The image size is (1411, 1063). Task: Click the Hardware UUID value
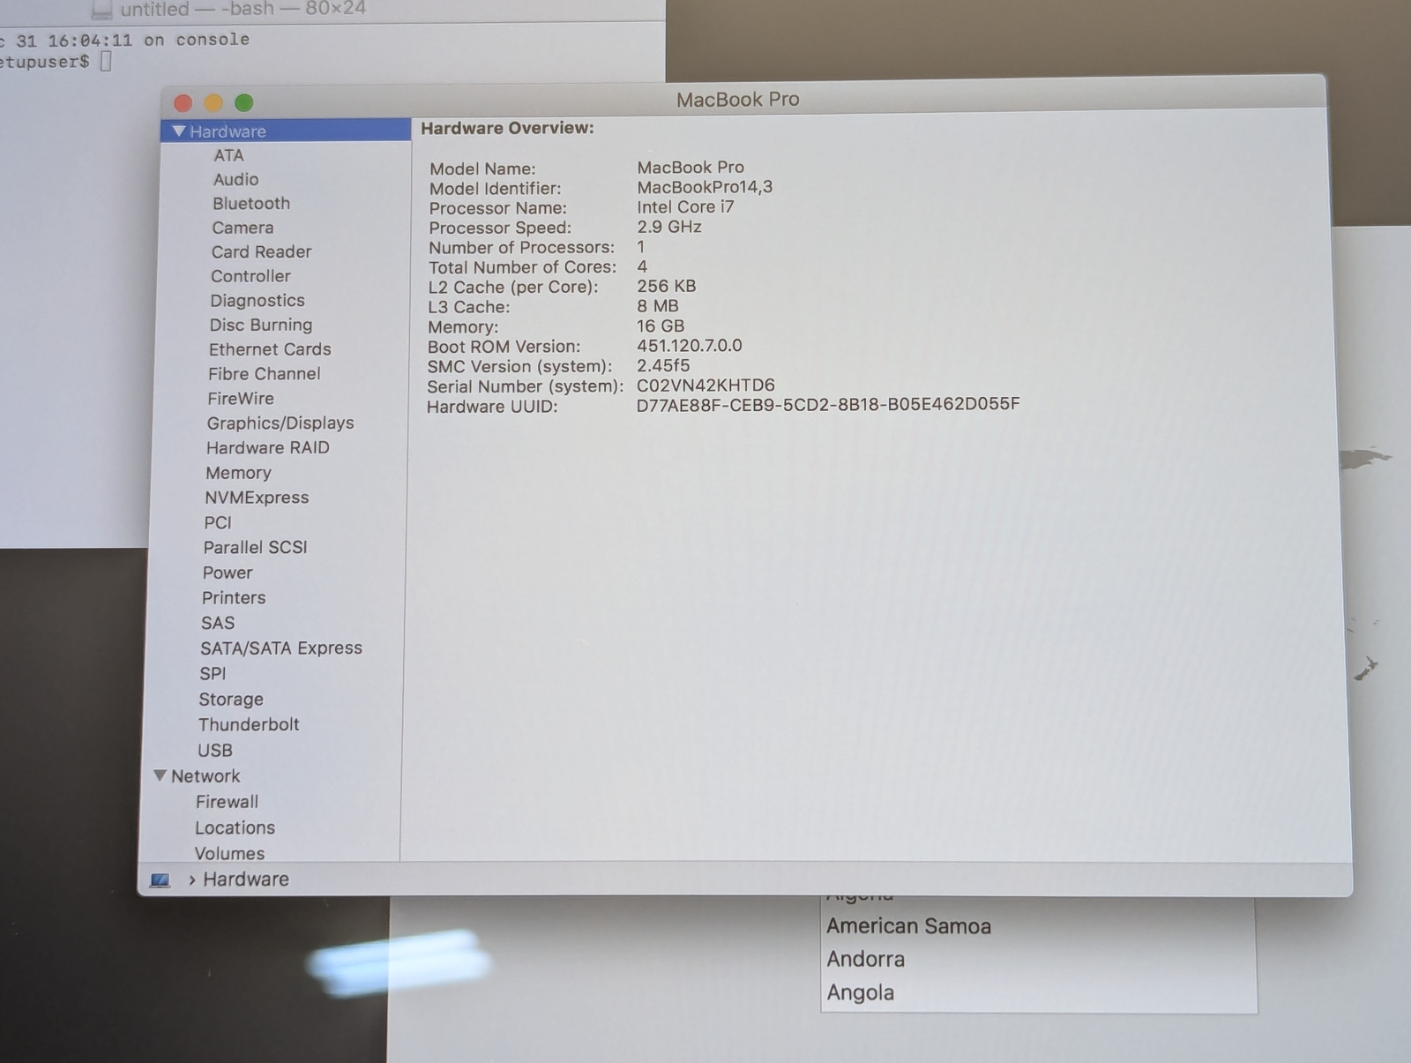point(828,404)
